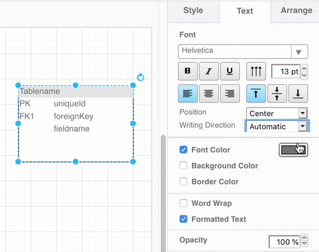Align text to bottom

298,94
